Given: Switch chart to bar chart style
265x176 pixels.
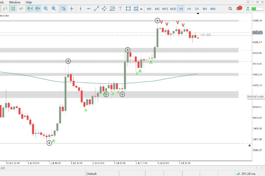Looking at the screenshot, I should click(x=5, y=9).
